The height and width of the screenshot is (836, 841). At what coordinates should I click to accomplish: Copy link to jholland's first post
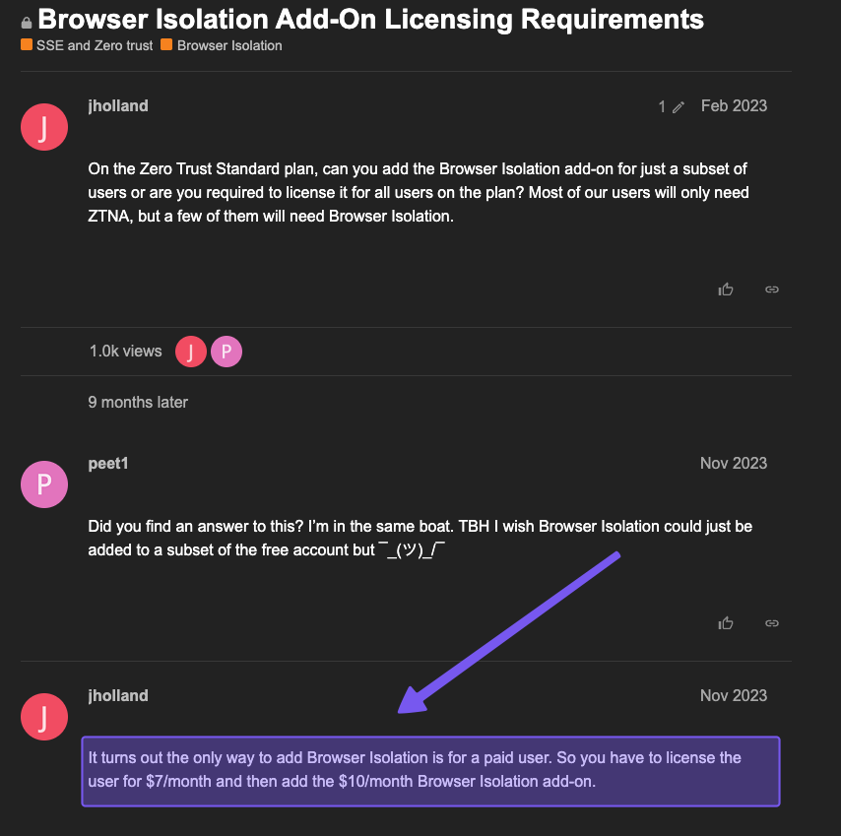coord(772,289)
